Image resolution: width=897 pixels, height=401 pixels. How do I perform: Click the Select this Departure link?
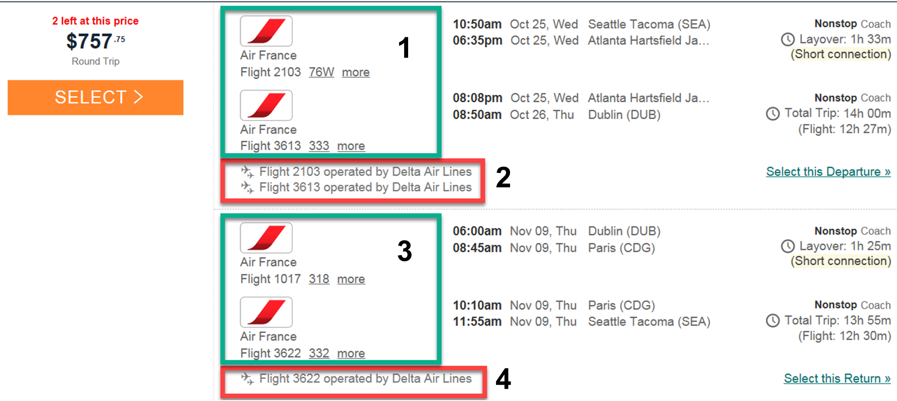[x=828, y=172]
